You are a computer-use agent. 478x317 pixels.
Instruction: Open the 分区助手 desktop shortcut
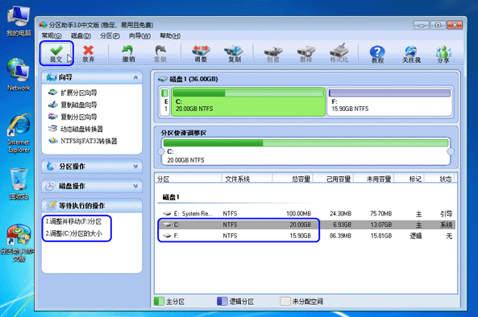pyautogui.click(x=19, y=243)
